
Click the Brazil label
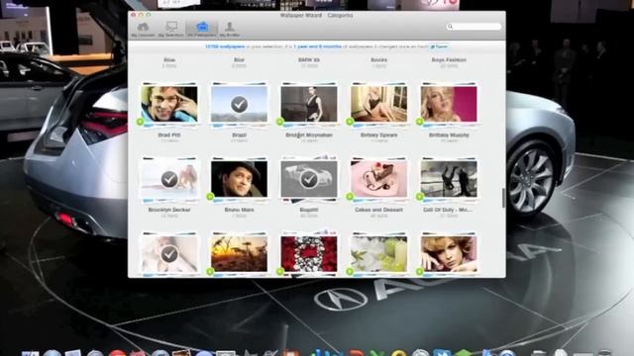coord(239,135)
